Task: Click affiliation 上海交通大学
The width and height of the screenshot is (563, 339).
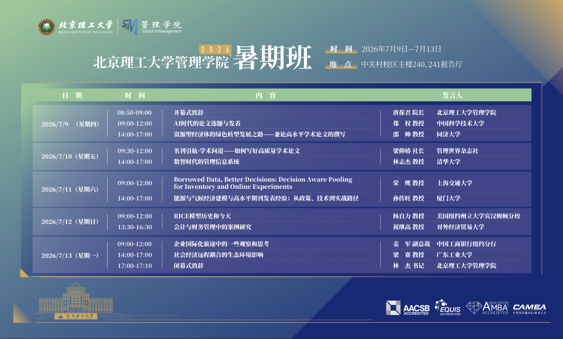Action: (455, 183)
